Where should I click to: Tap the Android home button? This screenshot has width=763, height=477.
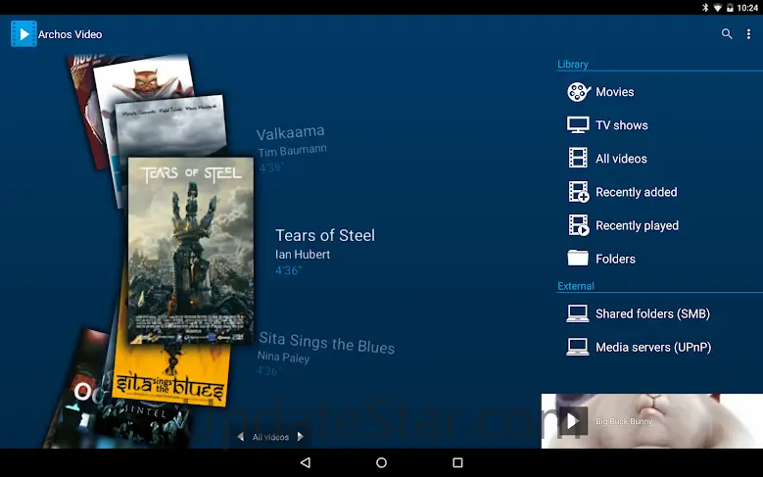[x=382, y=462]
